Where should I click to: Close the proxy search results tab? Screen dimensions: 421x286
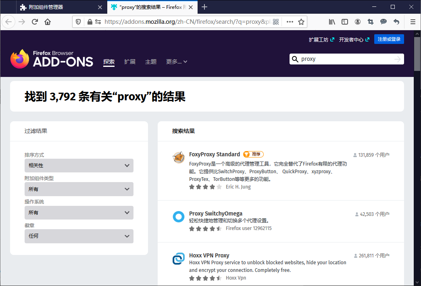tap(191, 7)
